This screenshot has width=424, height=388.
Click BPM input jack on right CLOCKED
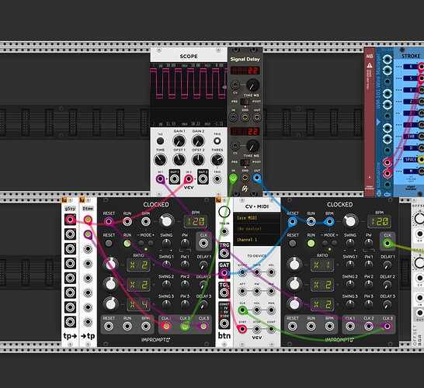(x=329, y=222)
